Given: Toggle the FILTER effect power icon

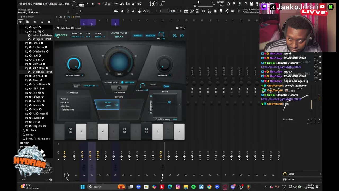Looking at the screenshot, I should click(117, 105).
